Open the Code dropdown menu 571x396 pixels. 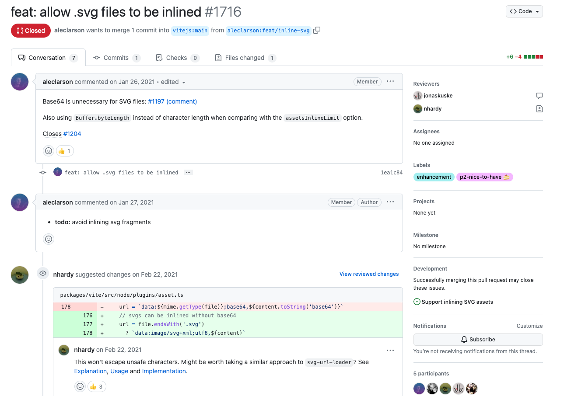tap(524, 11)
